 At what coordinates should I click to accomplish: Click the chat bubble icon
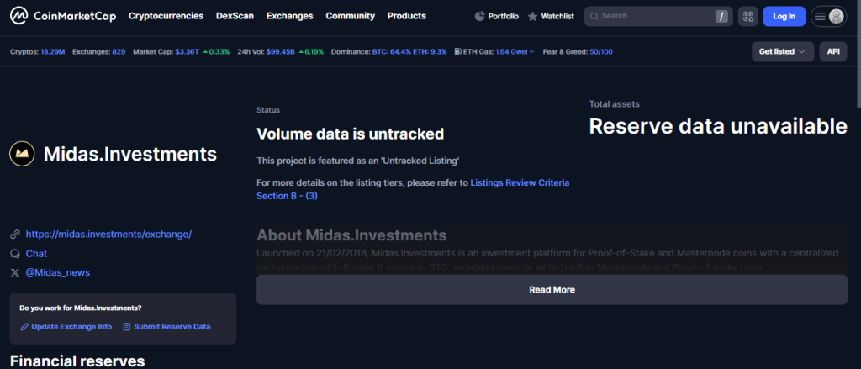point(14,253)
